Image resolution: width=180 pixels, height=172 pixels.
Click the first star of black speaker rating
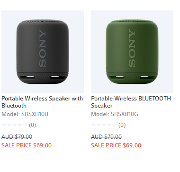tap(4, 125)
